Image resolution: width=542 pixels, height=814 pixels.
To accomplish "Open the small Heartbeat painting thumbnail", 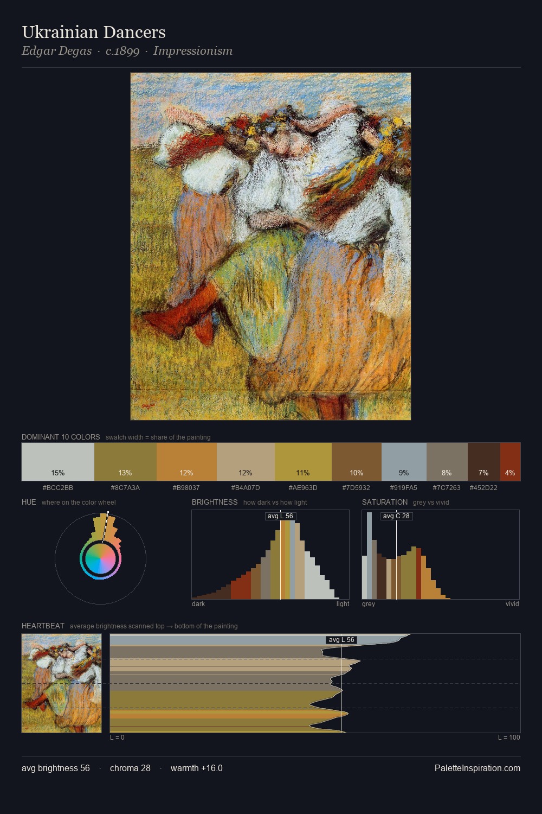I will [x=61, y=683].
